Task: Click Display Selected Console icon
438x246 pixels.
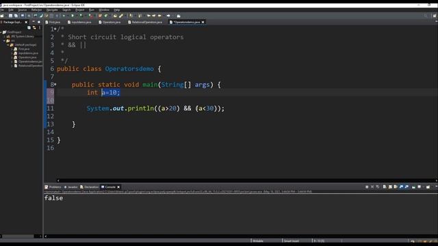Action: coord(419,187)
